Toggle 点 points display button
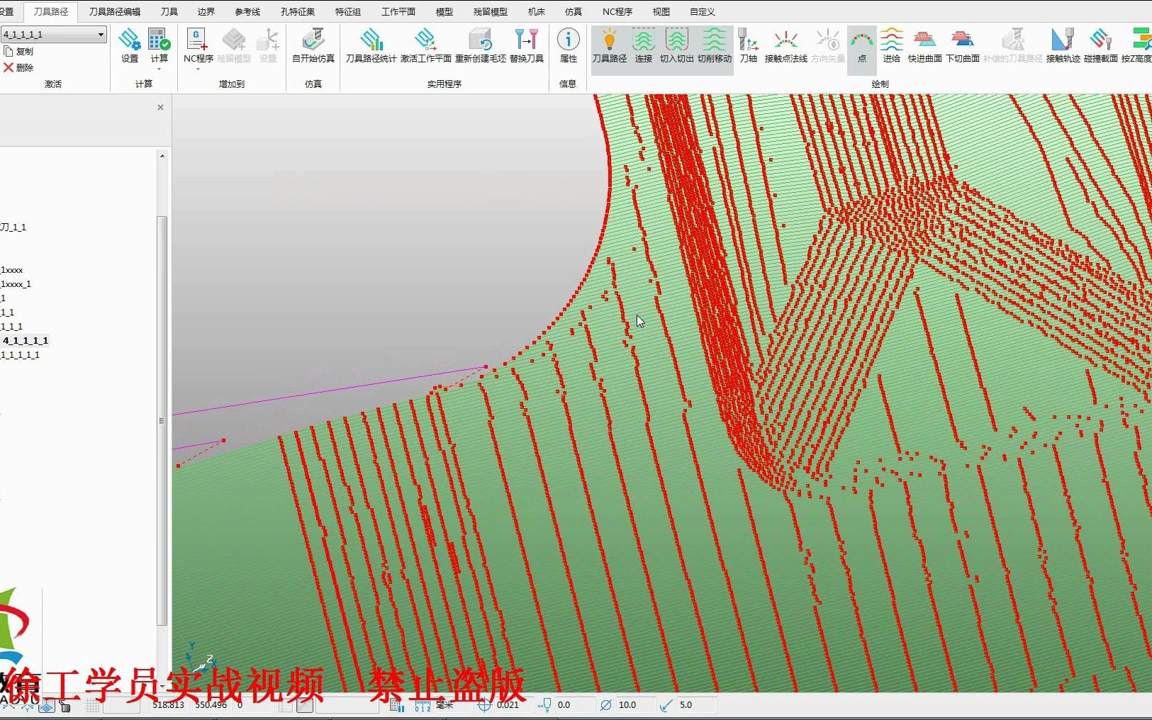1152x720 pixels. click(862, 45)
